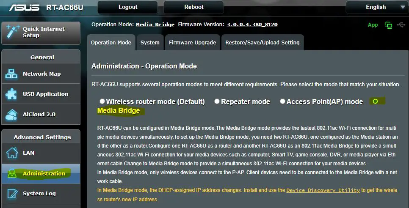This screenshot has width=409, height=208.
Task: Click the Quick Internet Setup wand icon
Action: coord(13,32)
